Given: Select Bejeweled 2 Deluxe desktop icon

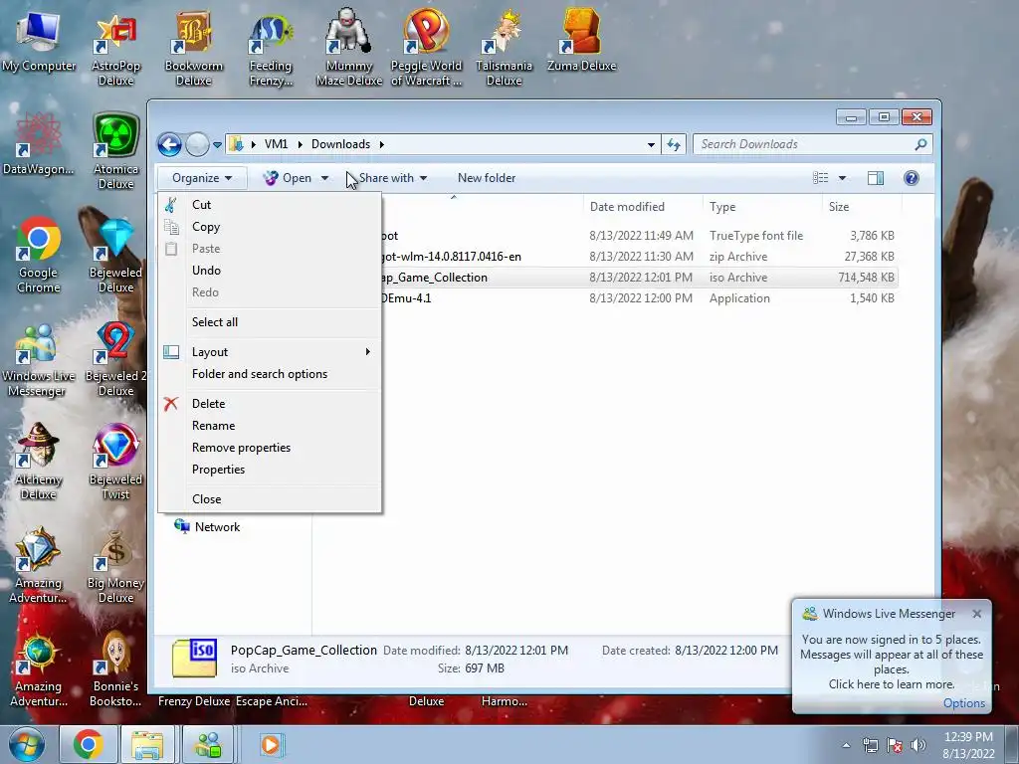Looking at the screenshot, I should pos(115,358).
